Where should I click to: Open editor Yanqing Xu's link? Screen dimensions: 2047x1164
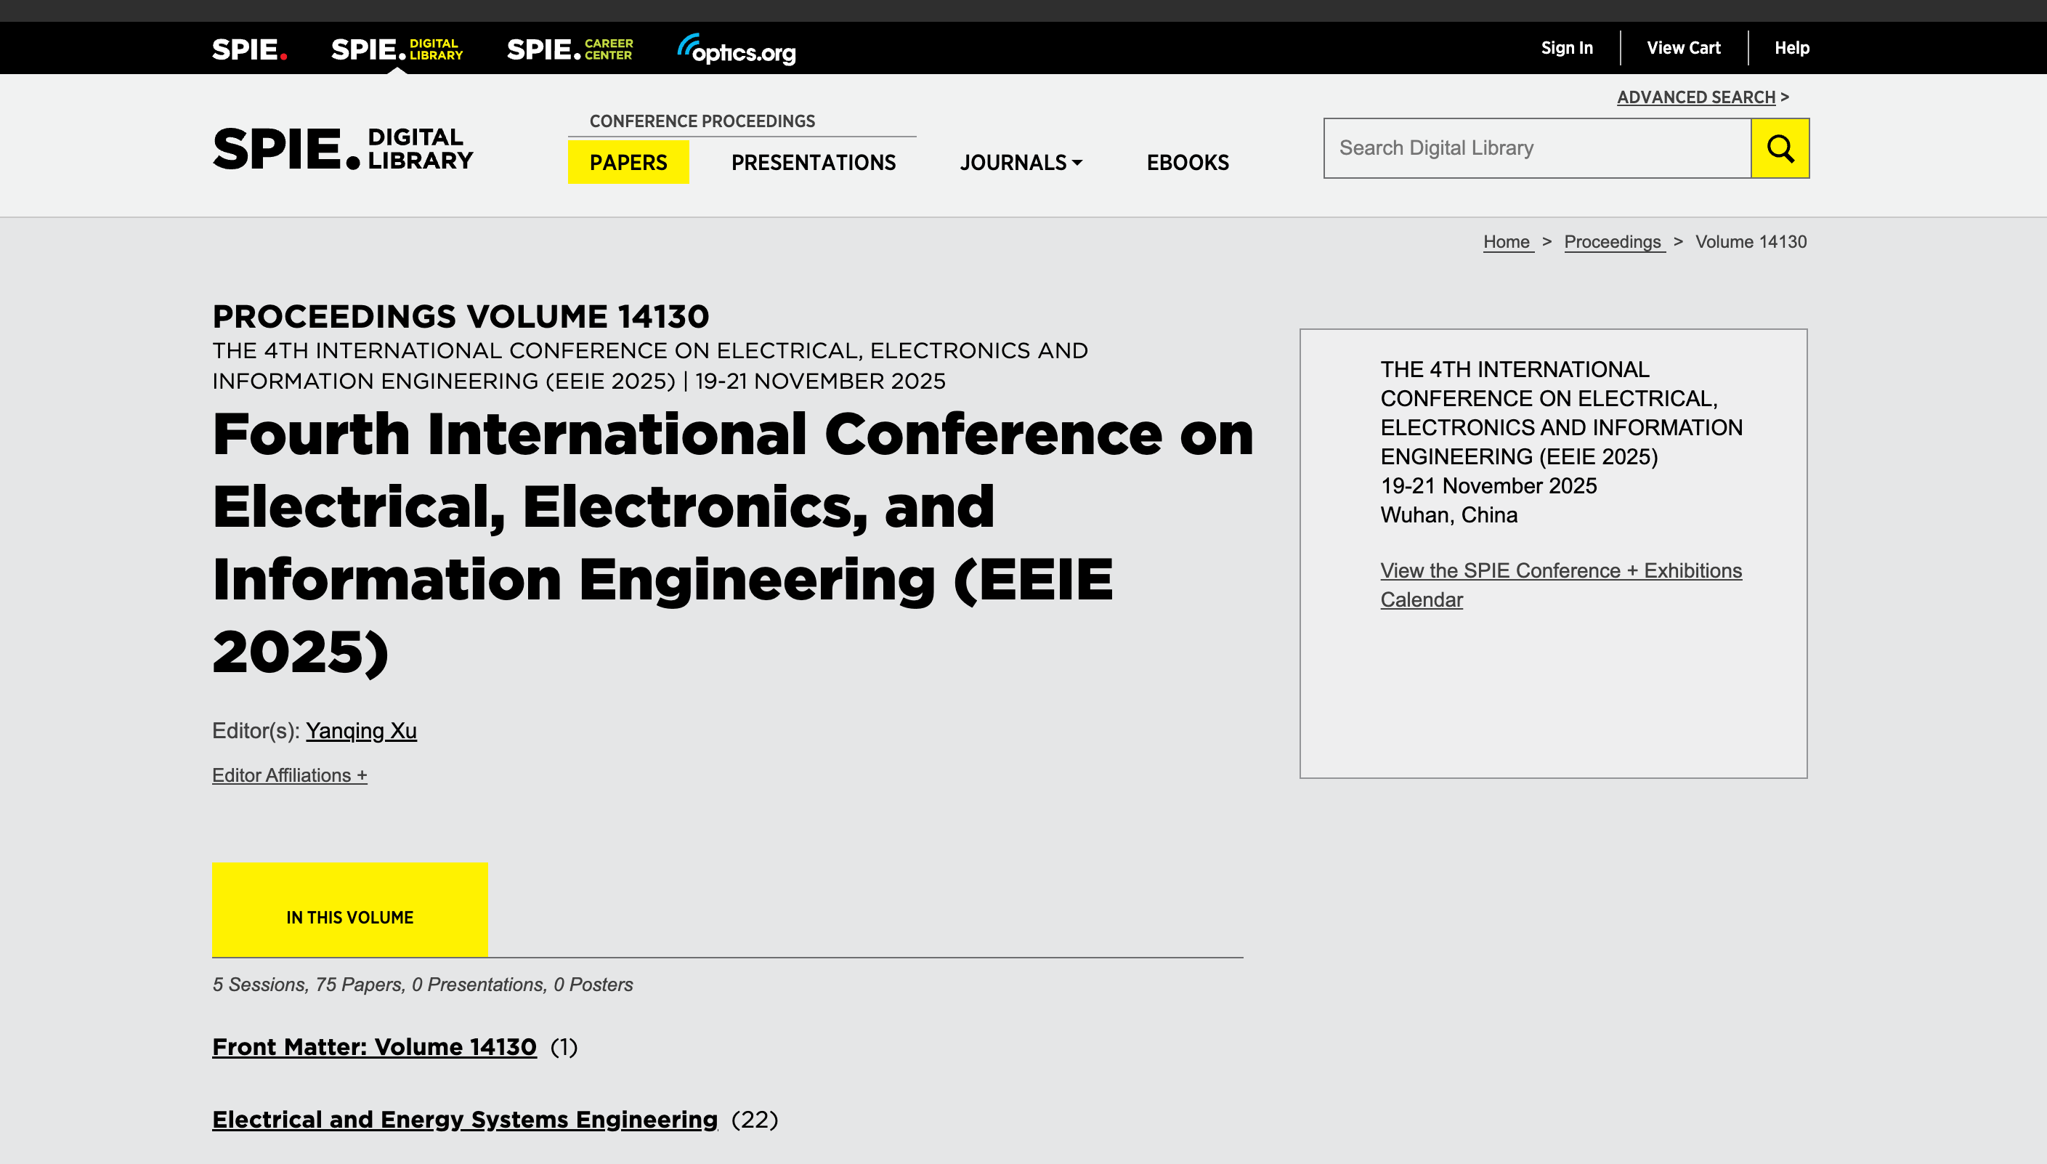pyautogui.click(x=361, y=730)
